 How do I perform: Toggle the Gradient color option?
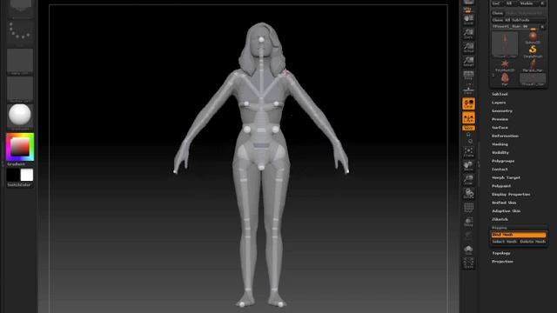click(17, 164)
